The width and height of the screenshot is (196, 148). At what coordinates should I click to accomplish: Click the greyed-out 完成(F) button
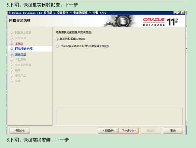point(151,131)
